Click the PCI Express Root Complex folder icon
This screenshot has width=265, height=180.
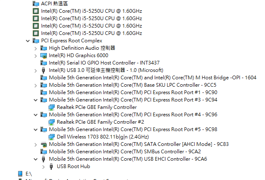(36, 41)
